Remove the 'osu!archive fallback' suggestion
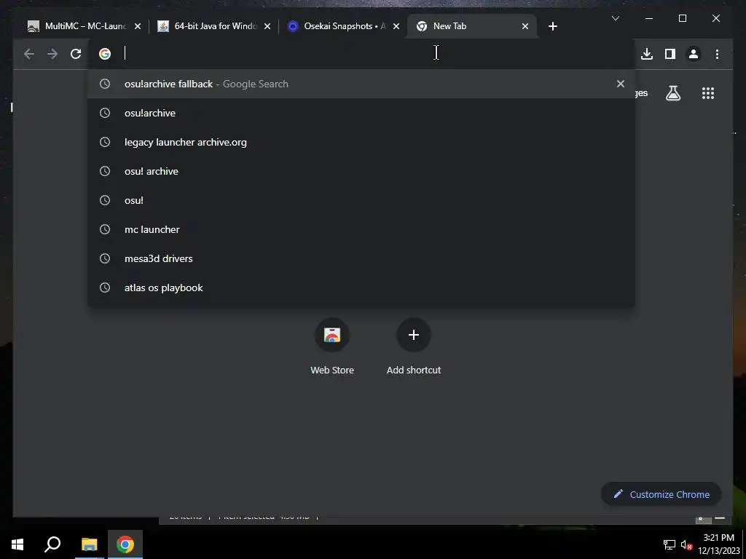The height and width of the screenshot is (559, 746). tap(621, 84)
